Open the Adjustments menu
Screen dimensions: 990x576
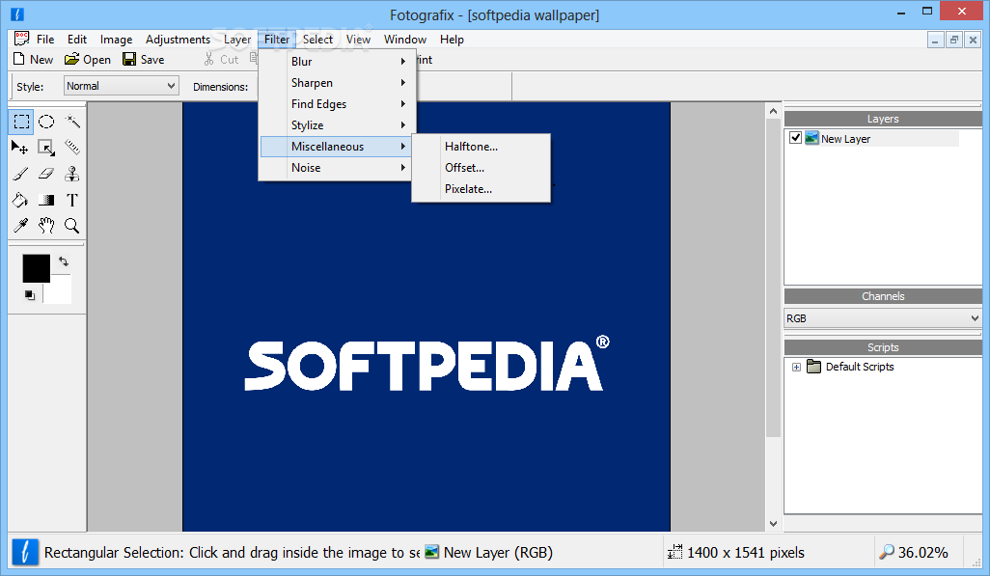178,40
